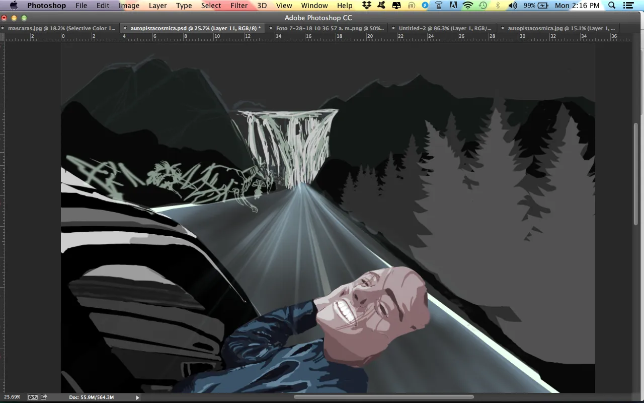Image resolution: width=644 pixels, height=403 pixels.
Task: Open the Wi-Fi status menu
Action: pyautogui.click(x=468, y=6)
